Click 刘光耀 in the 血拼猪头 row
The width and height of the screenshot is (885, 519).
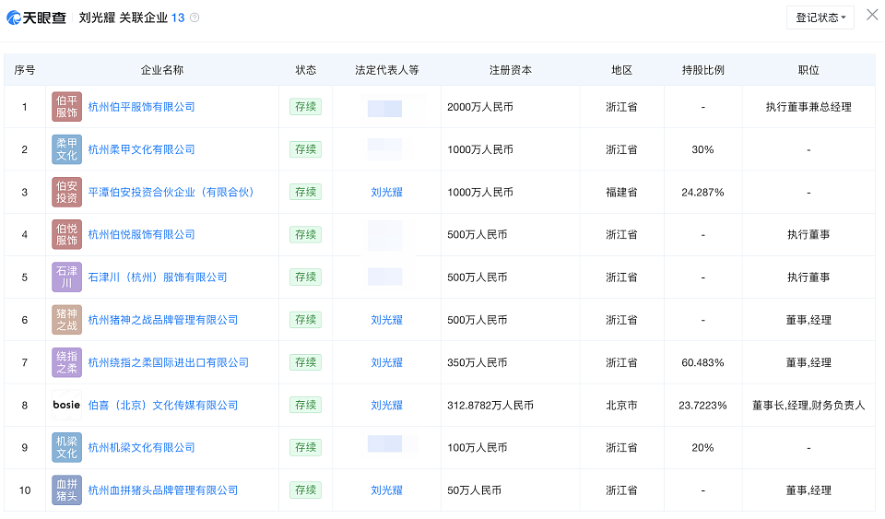(x=386, y=490)
